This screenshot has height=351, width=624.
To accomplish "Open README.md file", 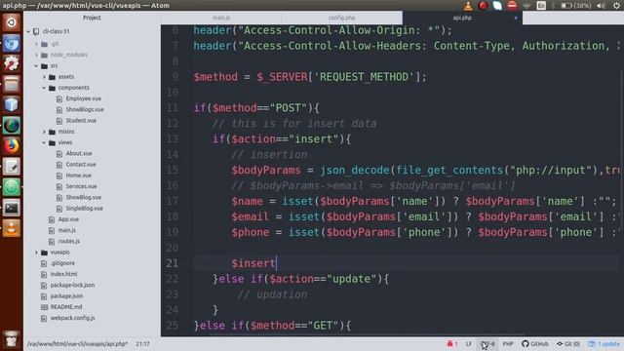I will pyautogui.click(x=66, y=307).
